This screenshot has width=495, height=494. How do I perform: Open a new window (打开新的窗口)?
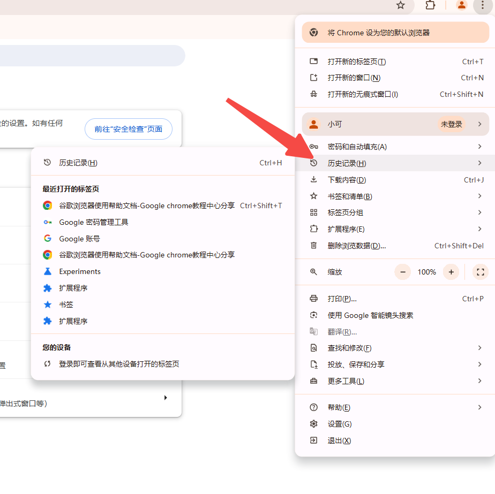pos(395,78)
